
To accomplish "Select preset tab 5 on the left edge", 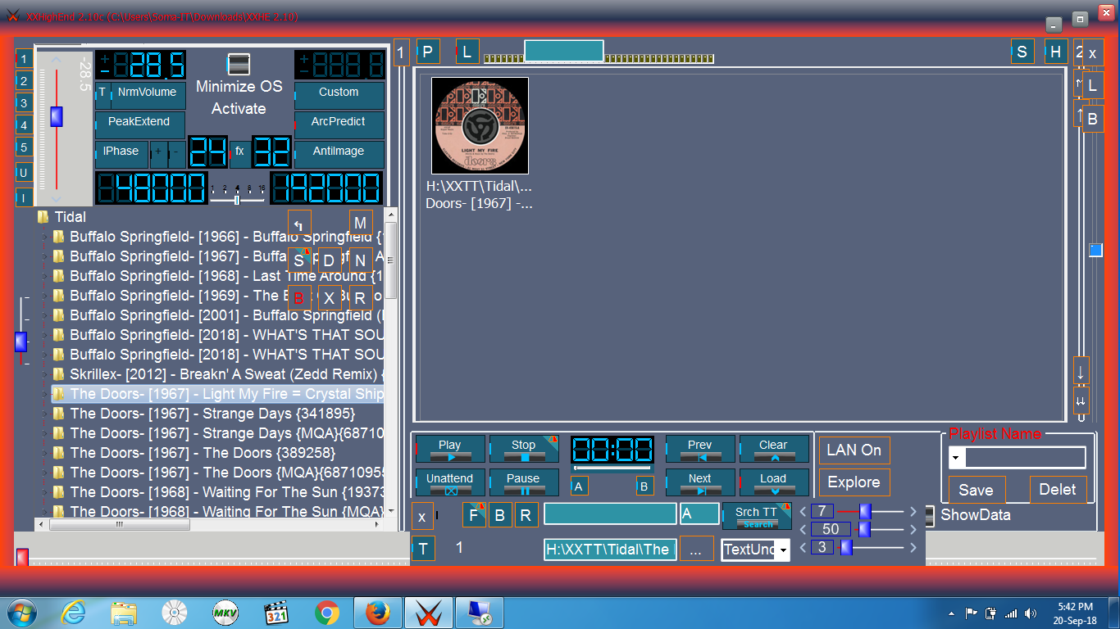I will 25,148.
